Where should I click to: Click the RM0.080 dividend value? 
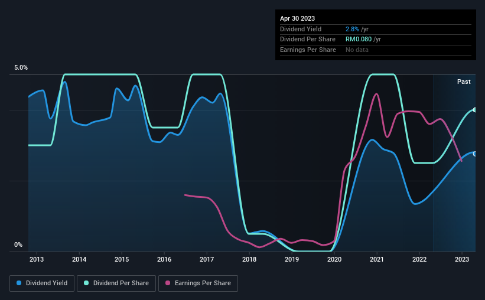359,40
